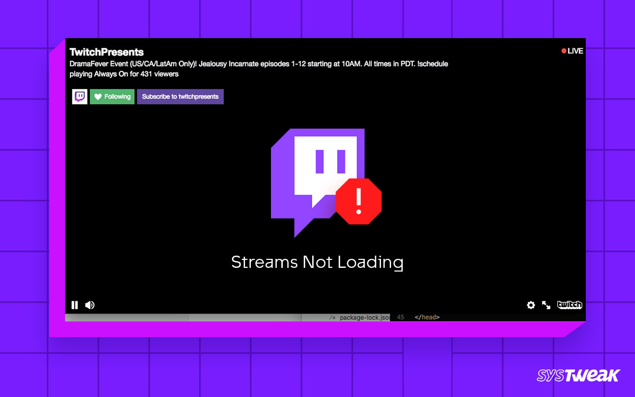Click the Streams Not Loading link
The image size is (635, 397).
tap(317, 261)
